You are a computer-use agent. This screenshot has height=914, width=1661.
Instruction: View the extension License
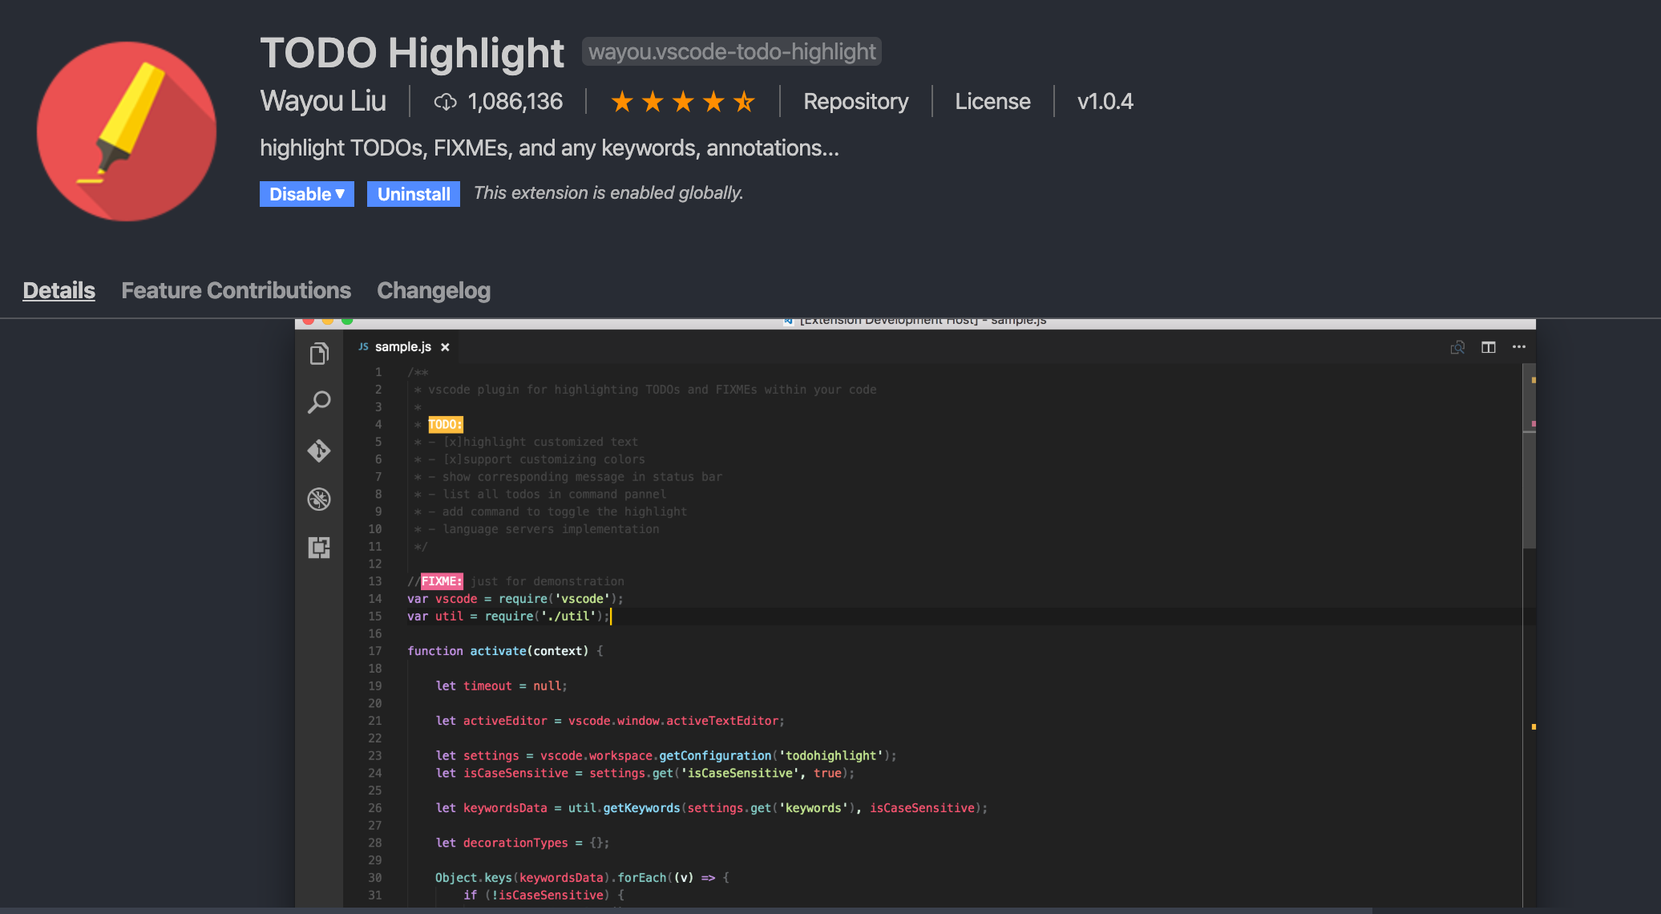click(x=992, y=101)
